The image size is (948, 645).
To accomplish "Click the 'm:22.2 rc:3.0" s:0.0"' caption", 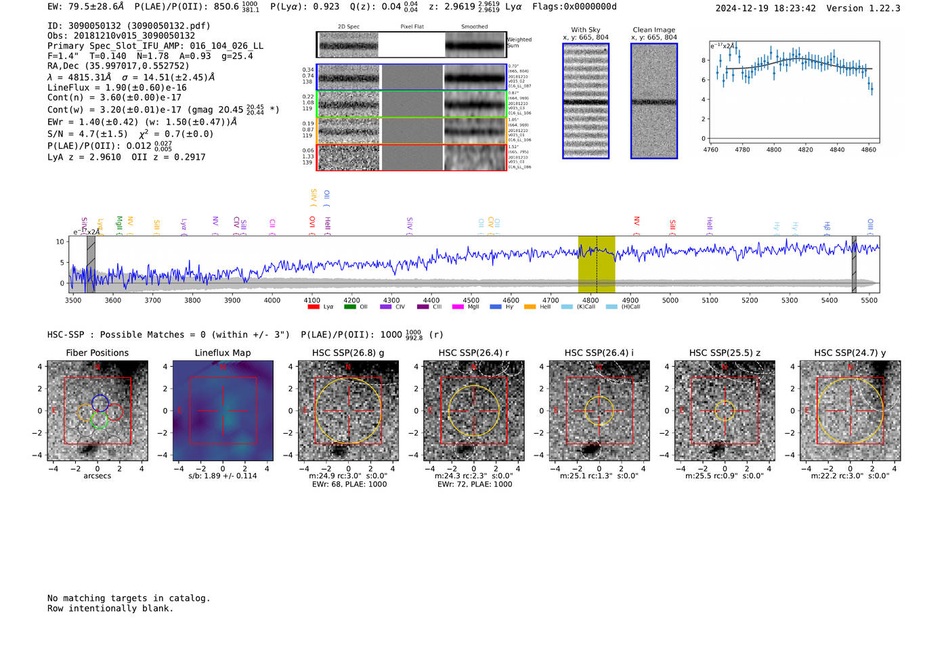I will click(x=850, y=476).
